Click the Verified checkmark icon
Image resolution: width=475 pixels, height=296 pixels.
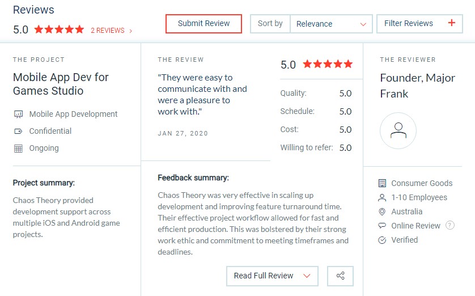[382, 240]
